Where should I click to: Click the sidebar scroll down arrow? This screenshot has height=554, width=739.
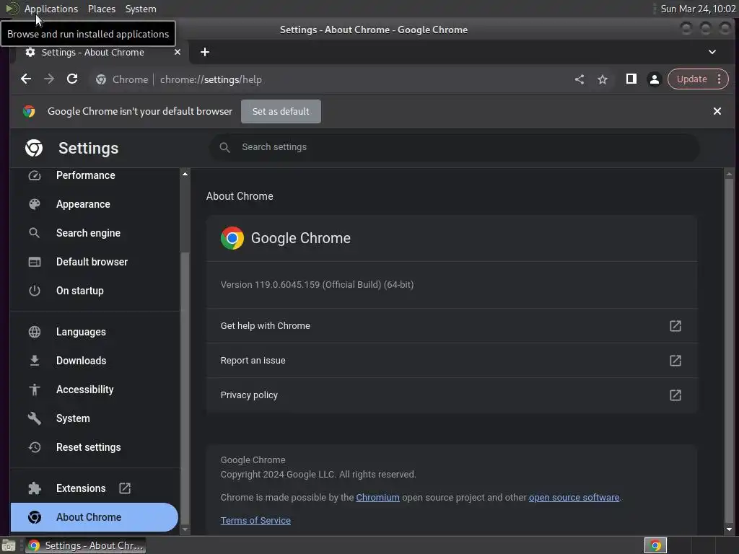185,529
